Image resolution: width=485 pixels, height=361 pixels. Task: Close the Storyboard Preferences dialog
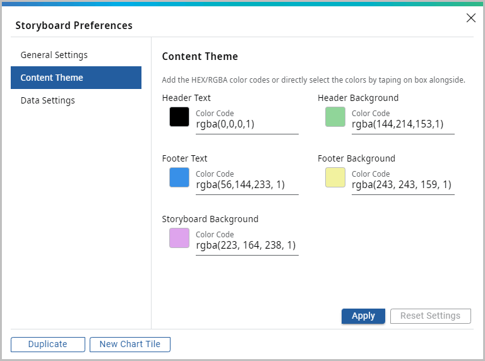point(470,18)
